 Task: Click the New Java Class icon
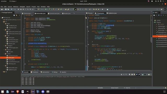tap(61, 9)
